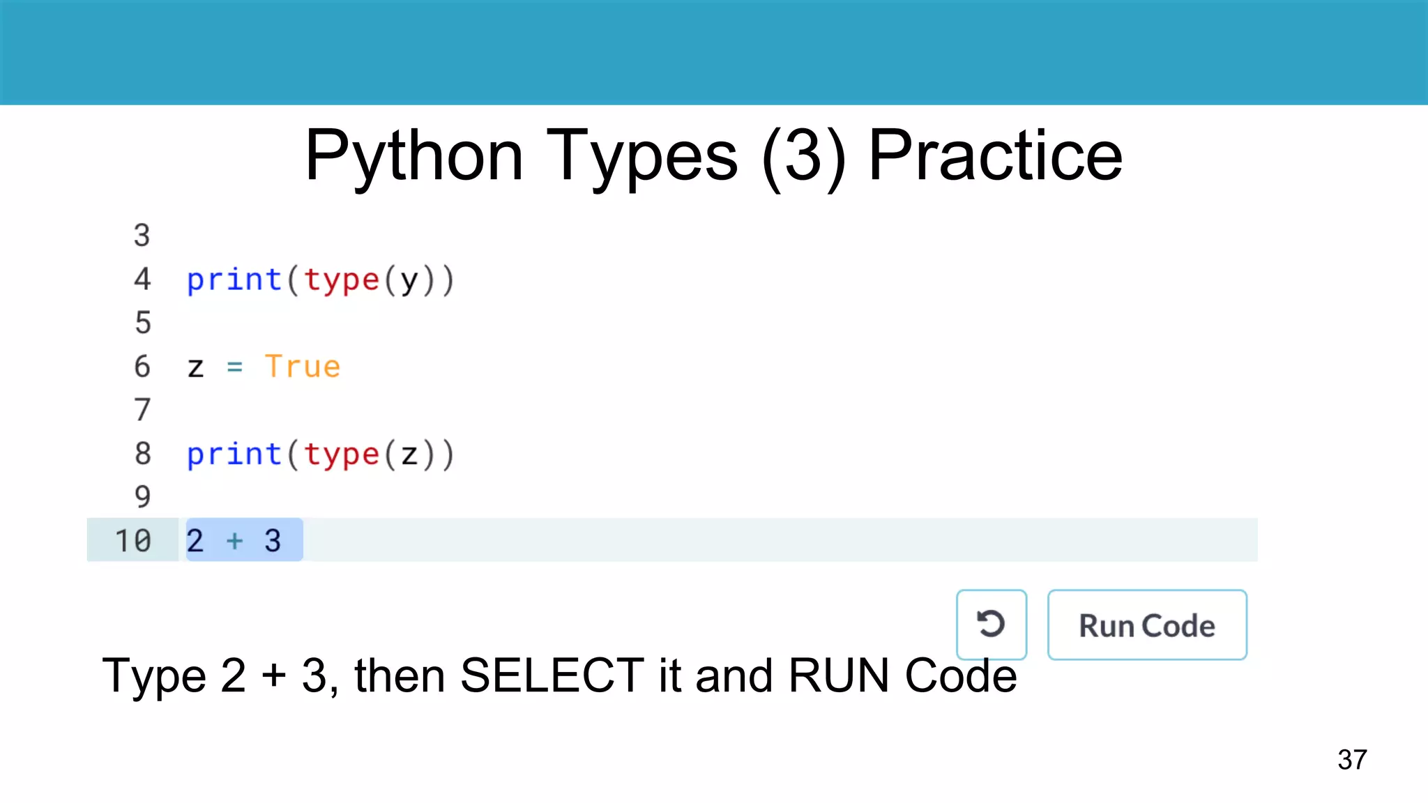This screenshot has height=803, width=1428.
Task: Click the slide title 'Python Types (3) Practice'
Action: tap(714, 156)
